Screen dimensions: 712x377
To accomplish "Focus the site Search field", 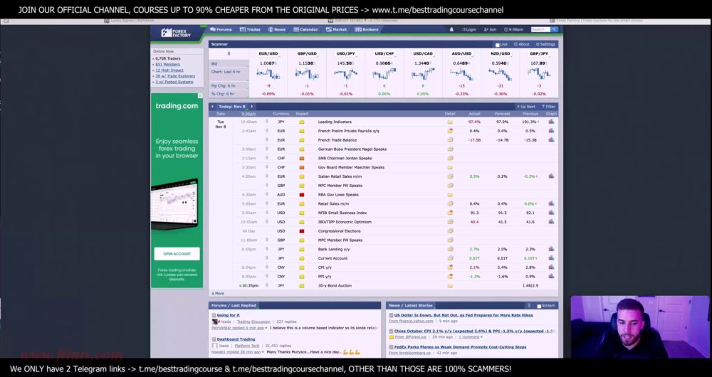I will [541, 29].
